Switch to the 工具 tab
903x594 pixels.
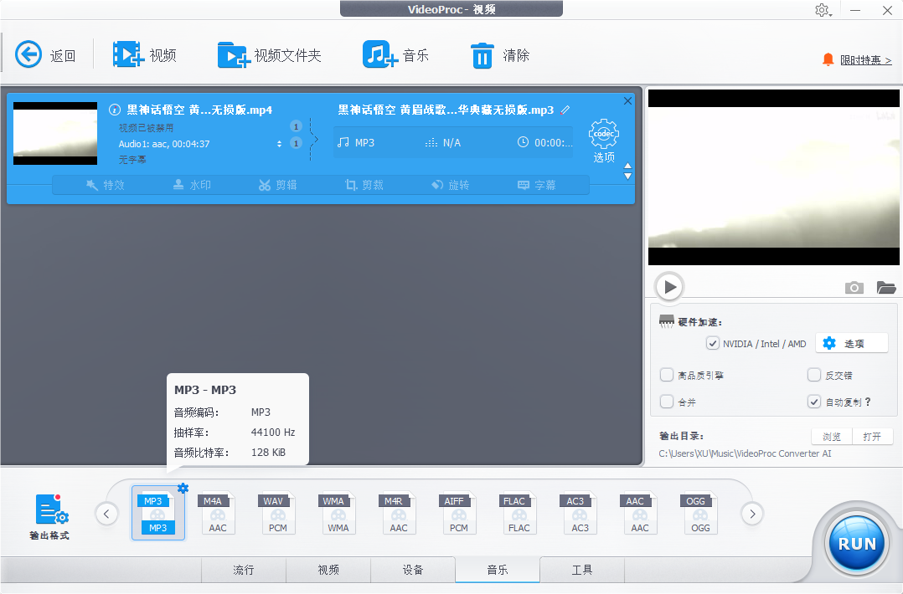[581, 570]
